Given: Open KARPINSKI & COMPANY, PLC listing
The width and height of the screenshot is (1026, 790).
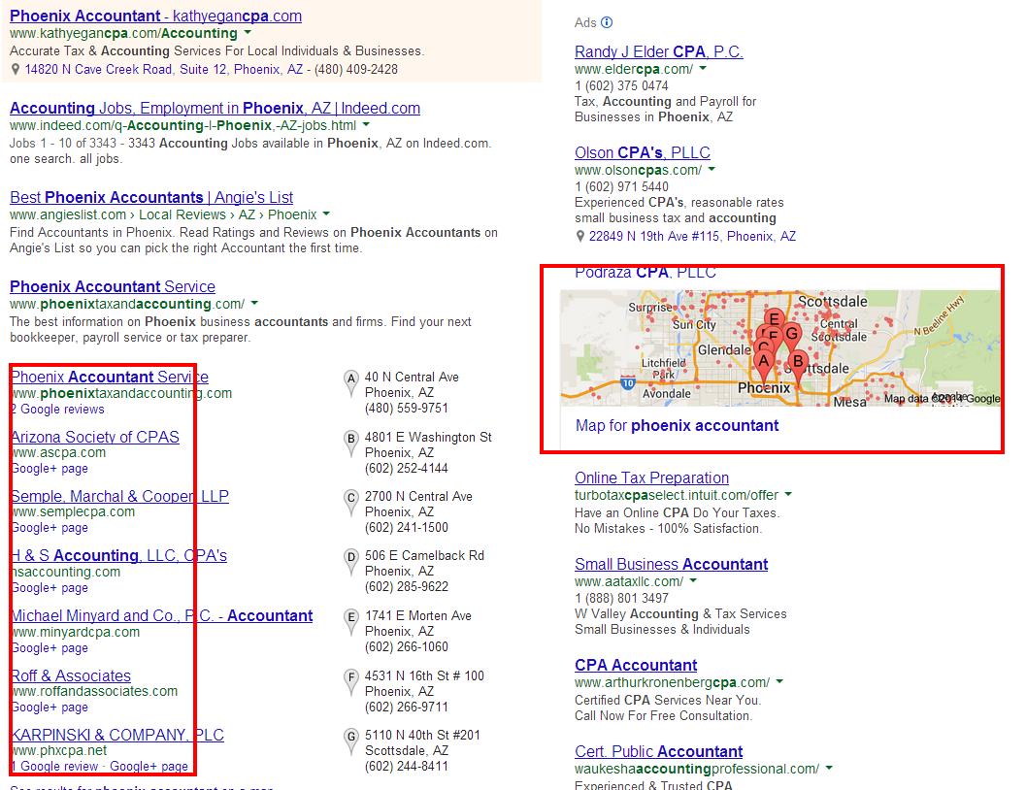Looking at the screenshot, I should tap(117, 735).
